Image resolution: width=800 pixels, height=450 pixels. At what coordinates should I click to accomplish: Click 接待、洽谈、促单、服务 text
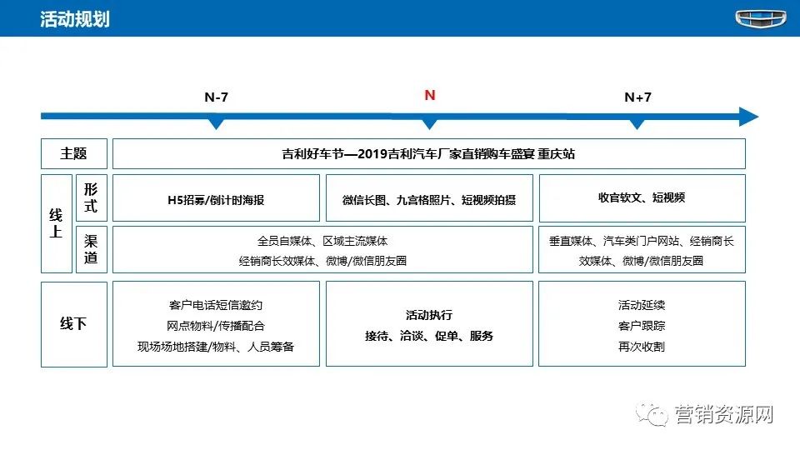(x=429, y=336)
